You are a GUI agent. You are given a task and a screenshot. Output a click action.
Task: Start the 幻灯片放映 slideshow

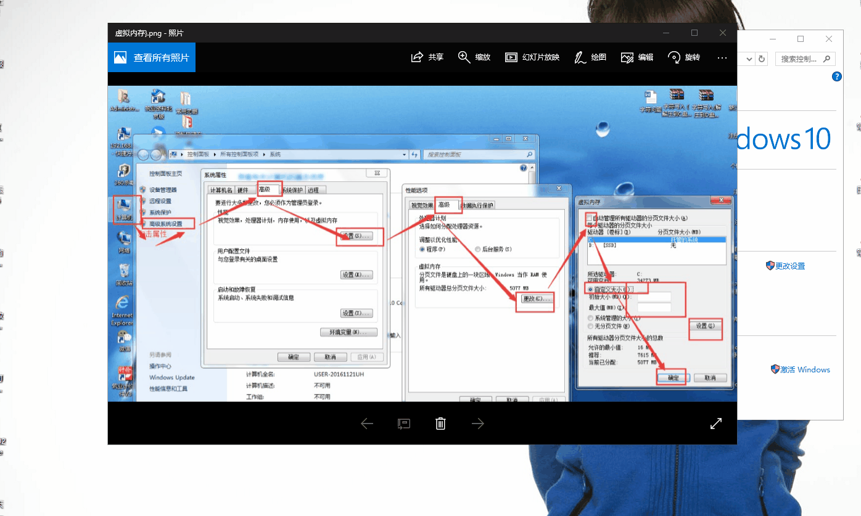click(x=532, y=57)
